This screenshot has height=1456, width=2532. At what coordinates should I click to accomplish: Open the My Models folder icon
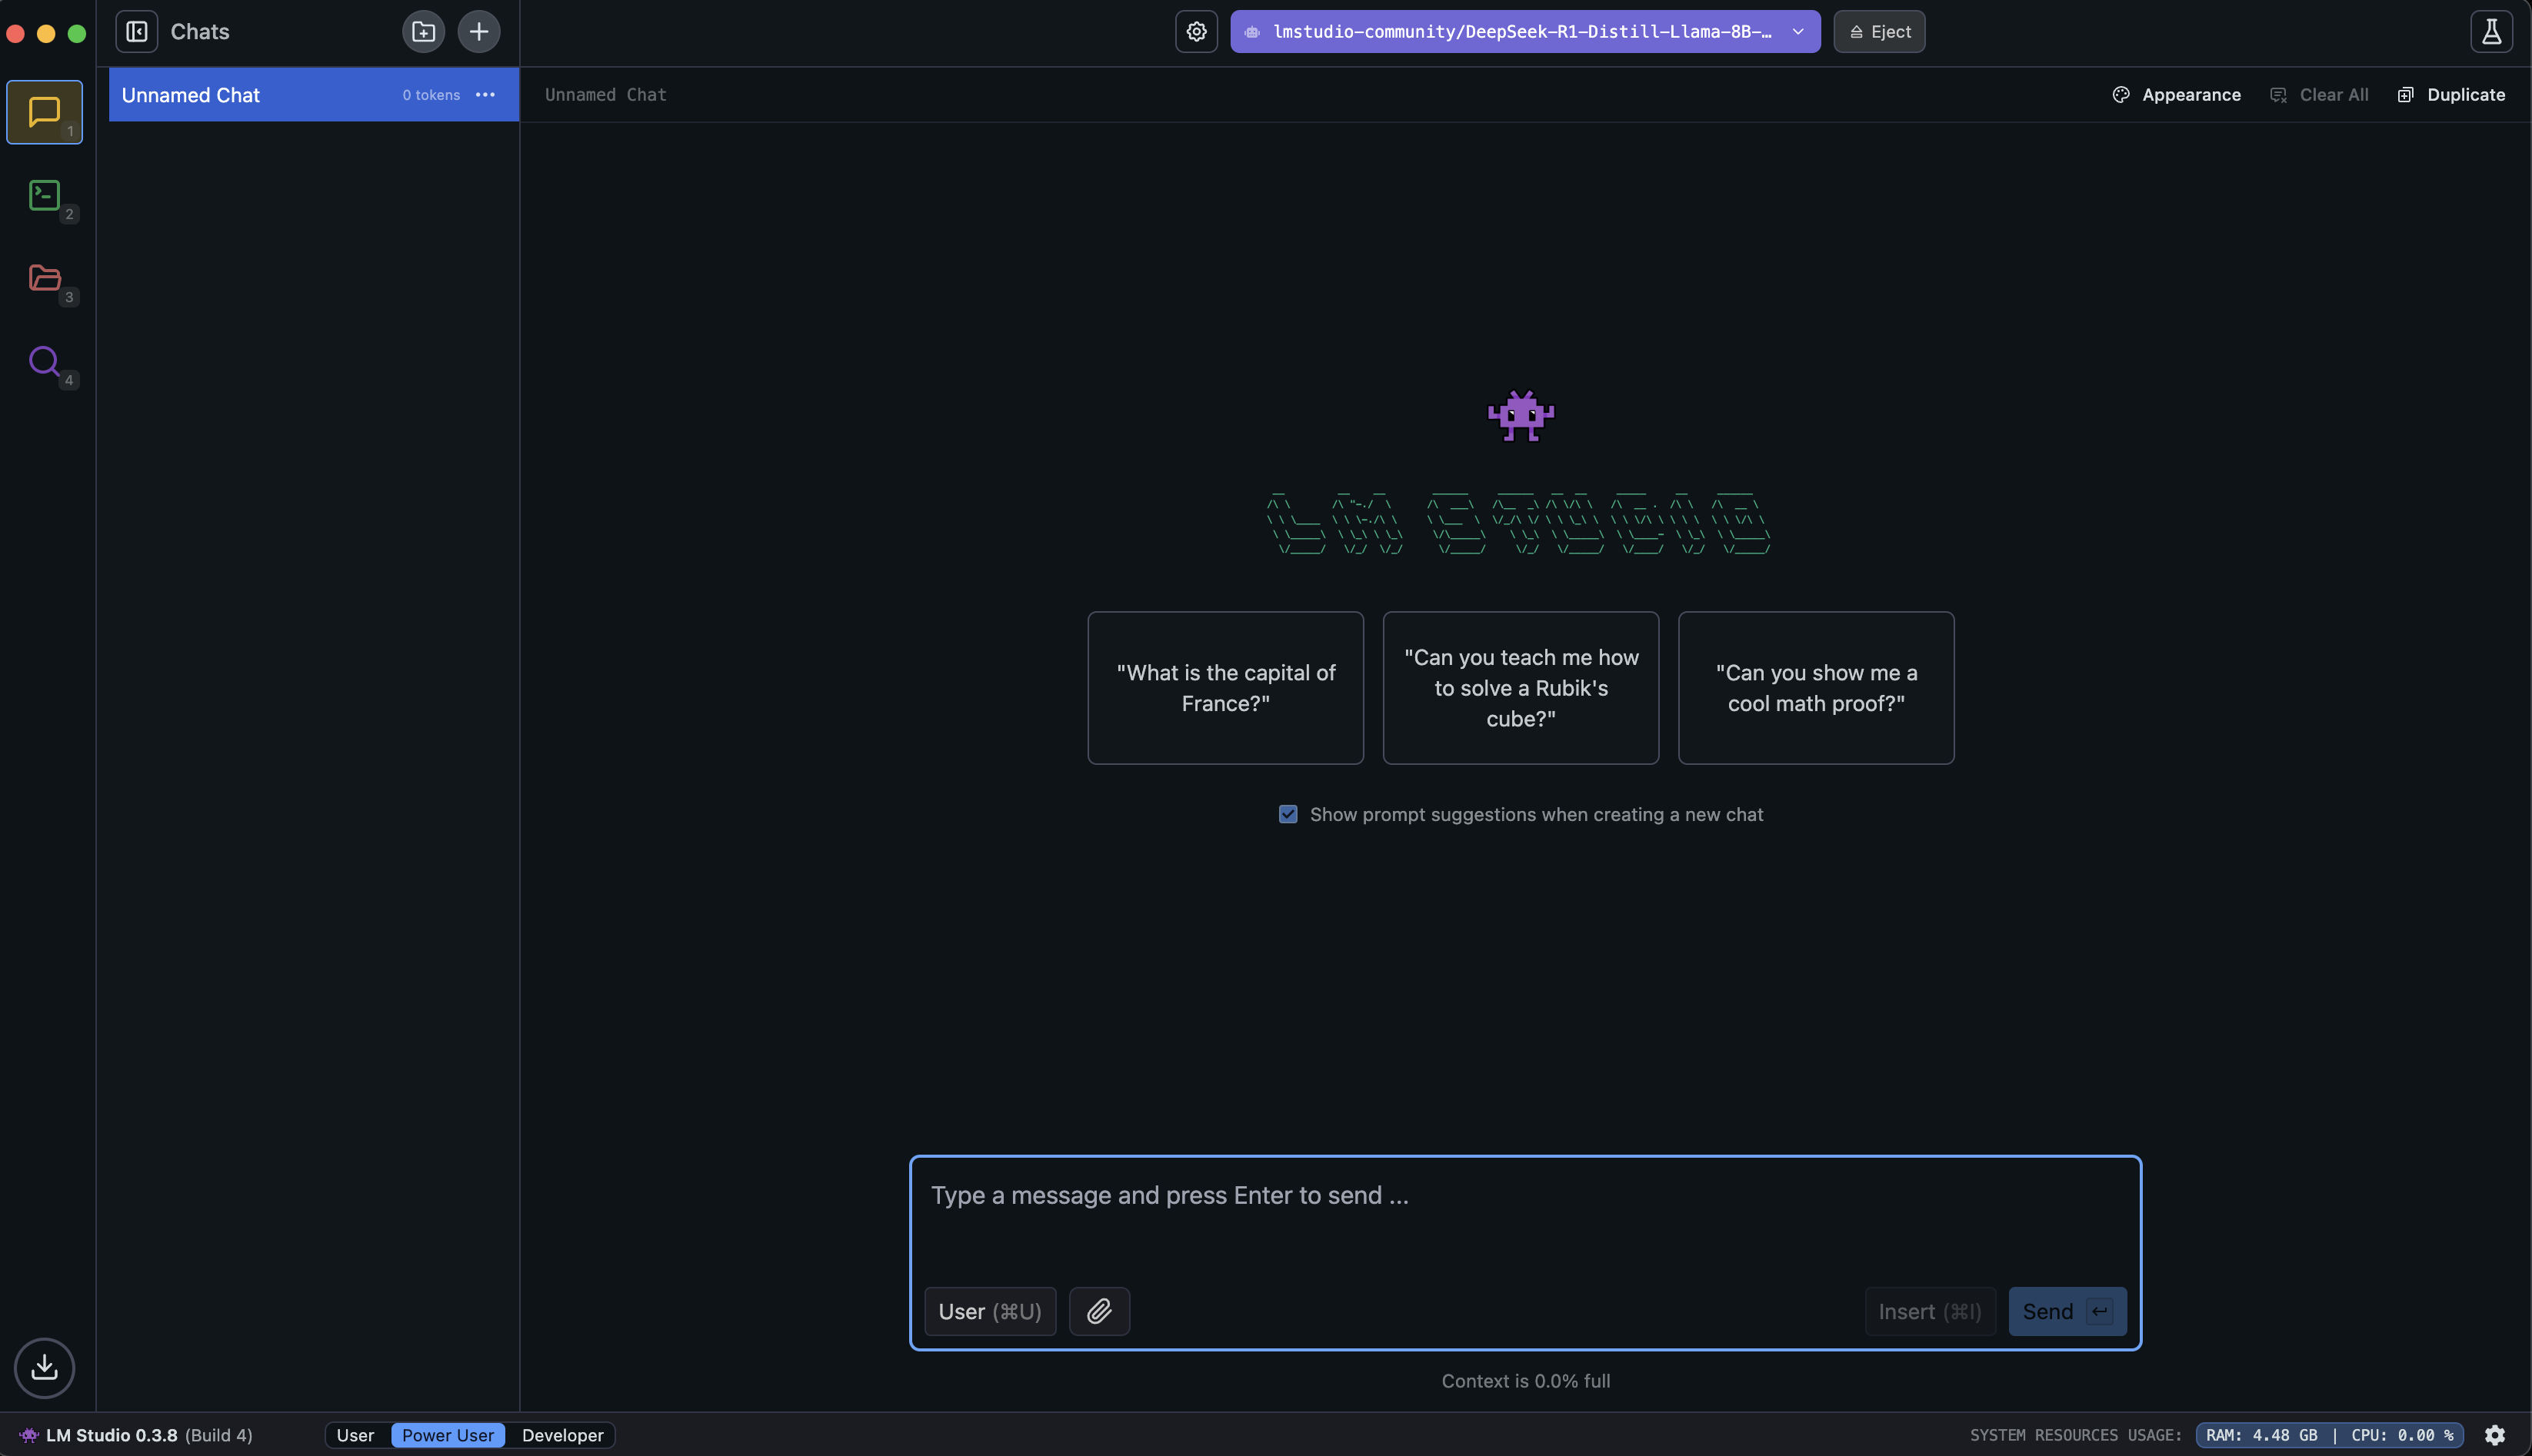click(44, 278)
